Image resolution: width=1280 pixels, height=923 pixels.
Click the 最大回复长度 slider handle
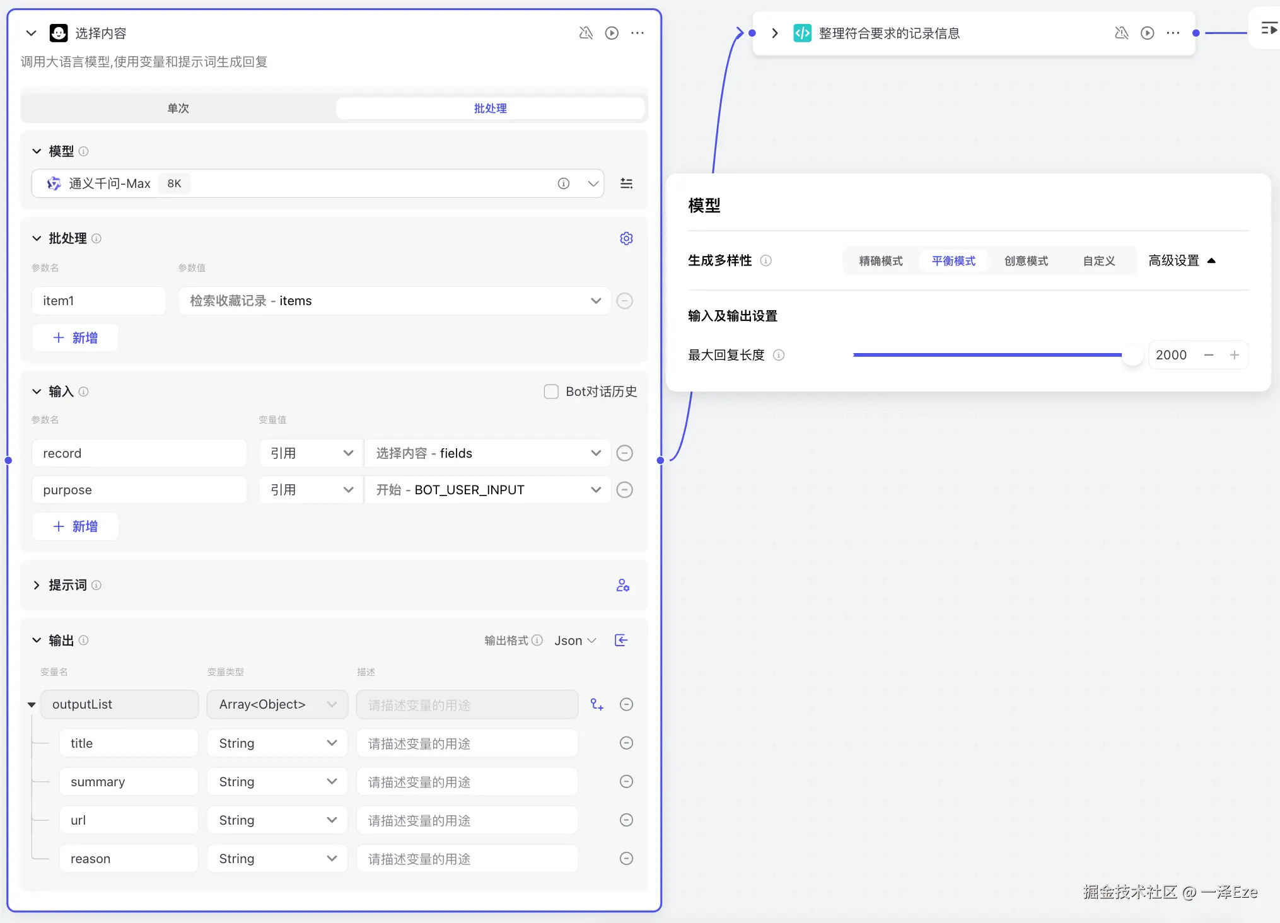(x=1132, y=355)
